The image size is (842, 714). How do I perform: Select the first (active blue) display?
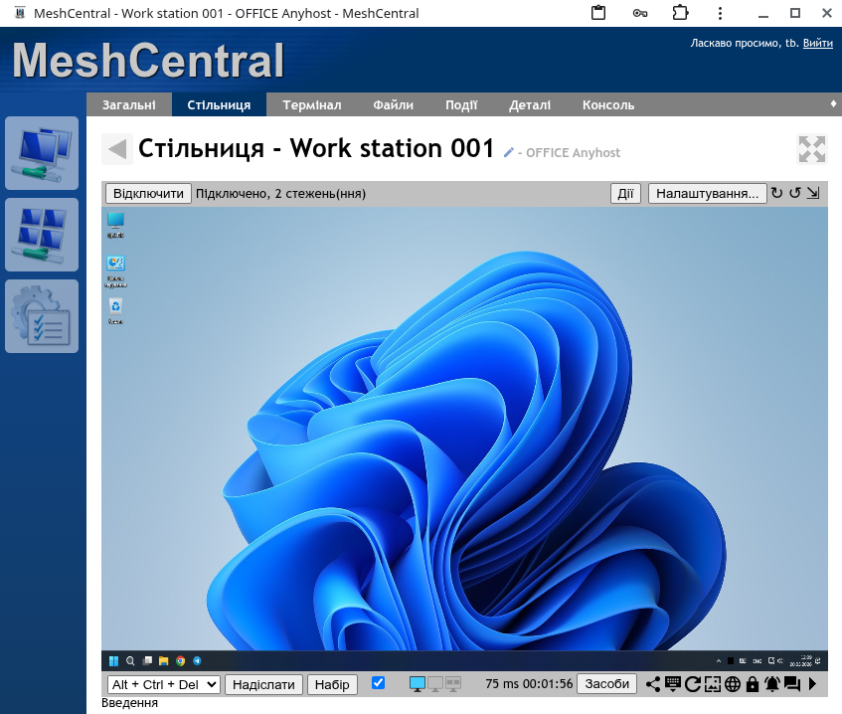[418, 684]
